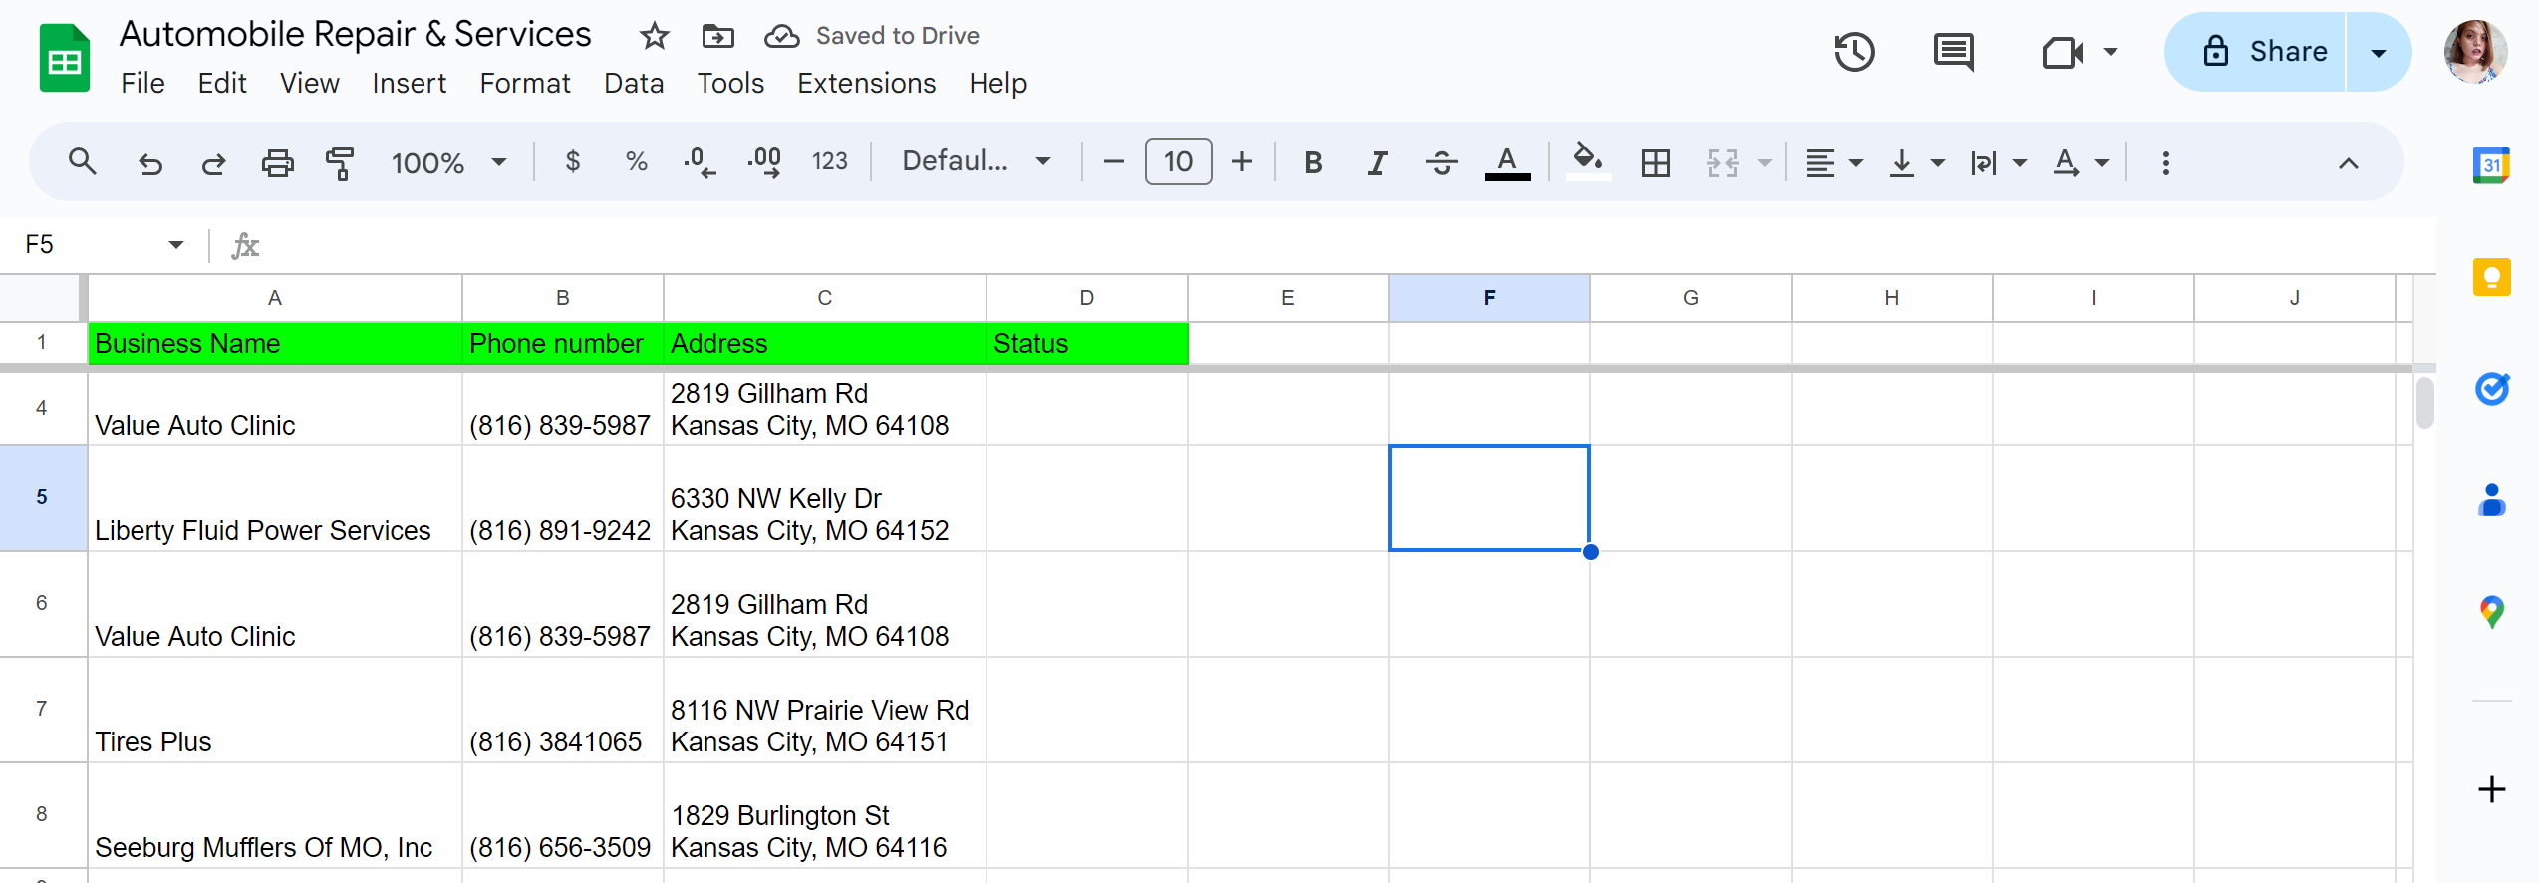The image size is (2539, 883).
Task: Decrease the font size
Action: [1114, 161]
